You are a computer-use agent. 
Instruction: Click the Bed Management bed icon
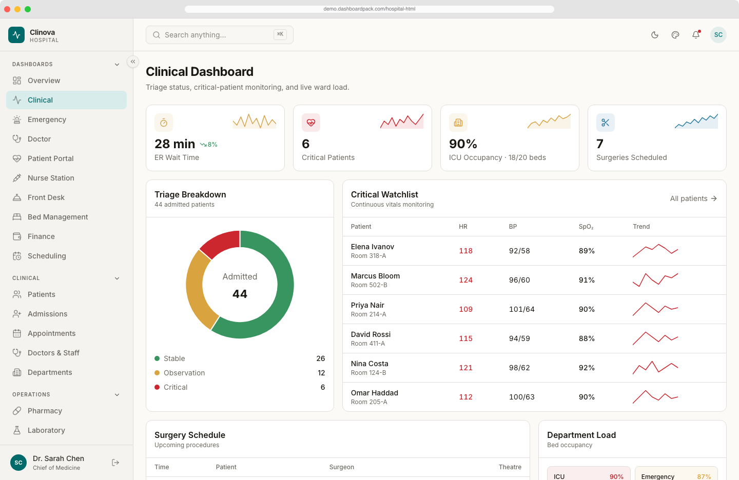(17, 217)
